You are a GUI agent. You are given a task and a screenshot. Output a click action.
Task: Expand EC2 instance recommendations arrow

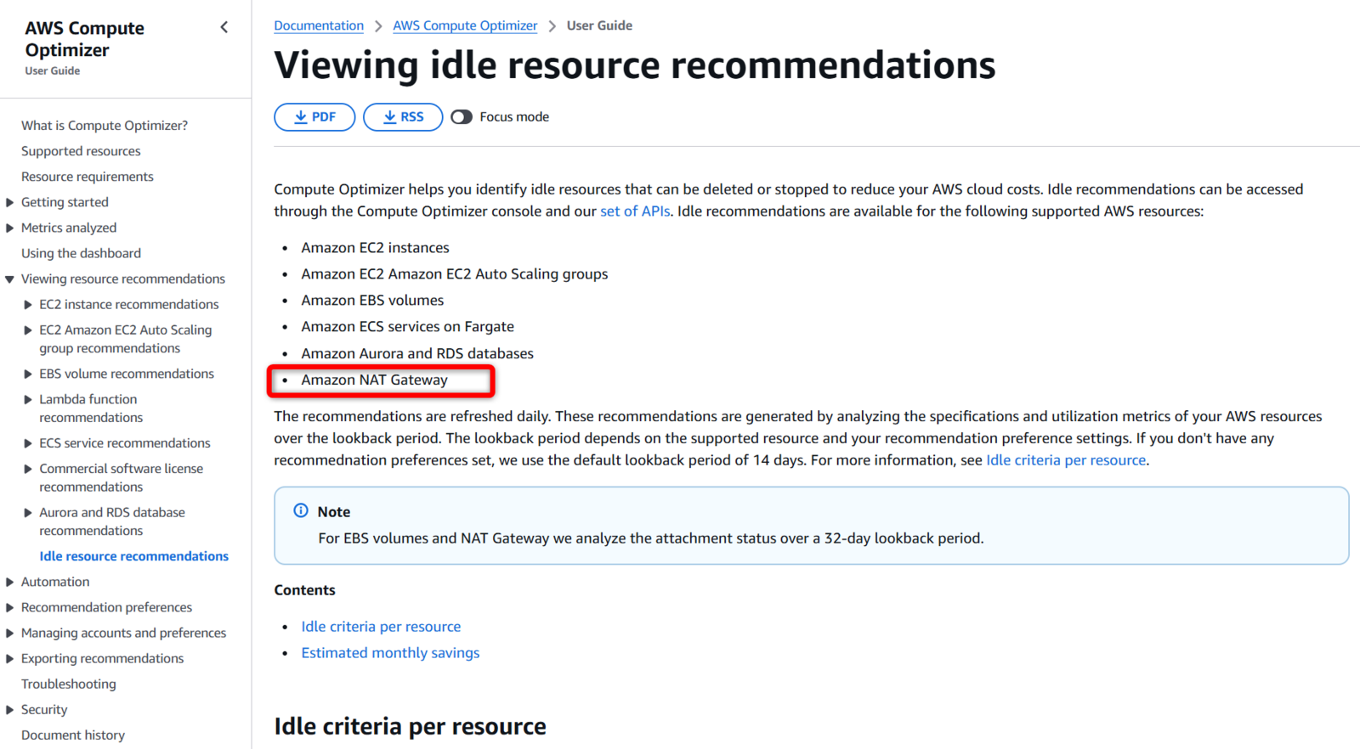coord(28,304)
